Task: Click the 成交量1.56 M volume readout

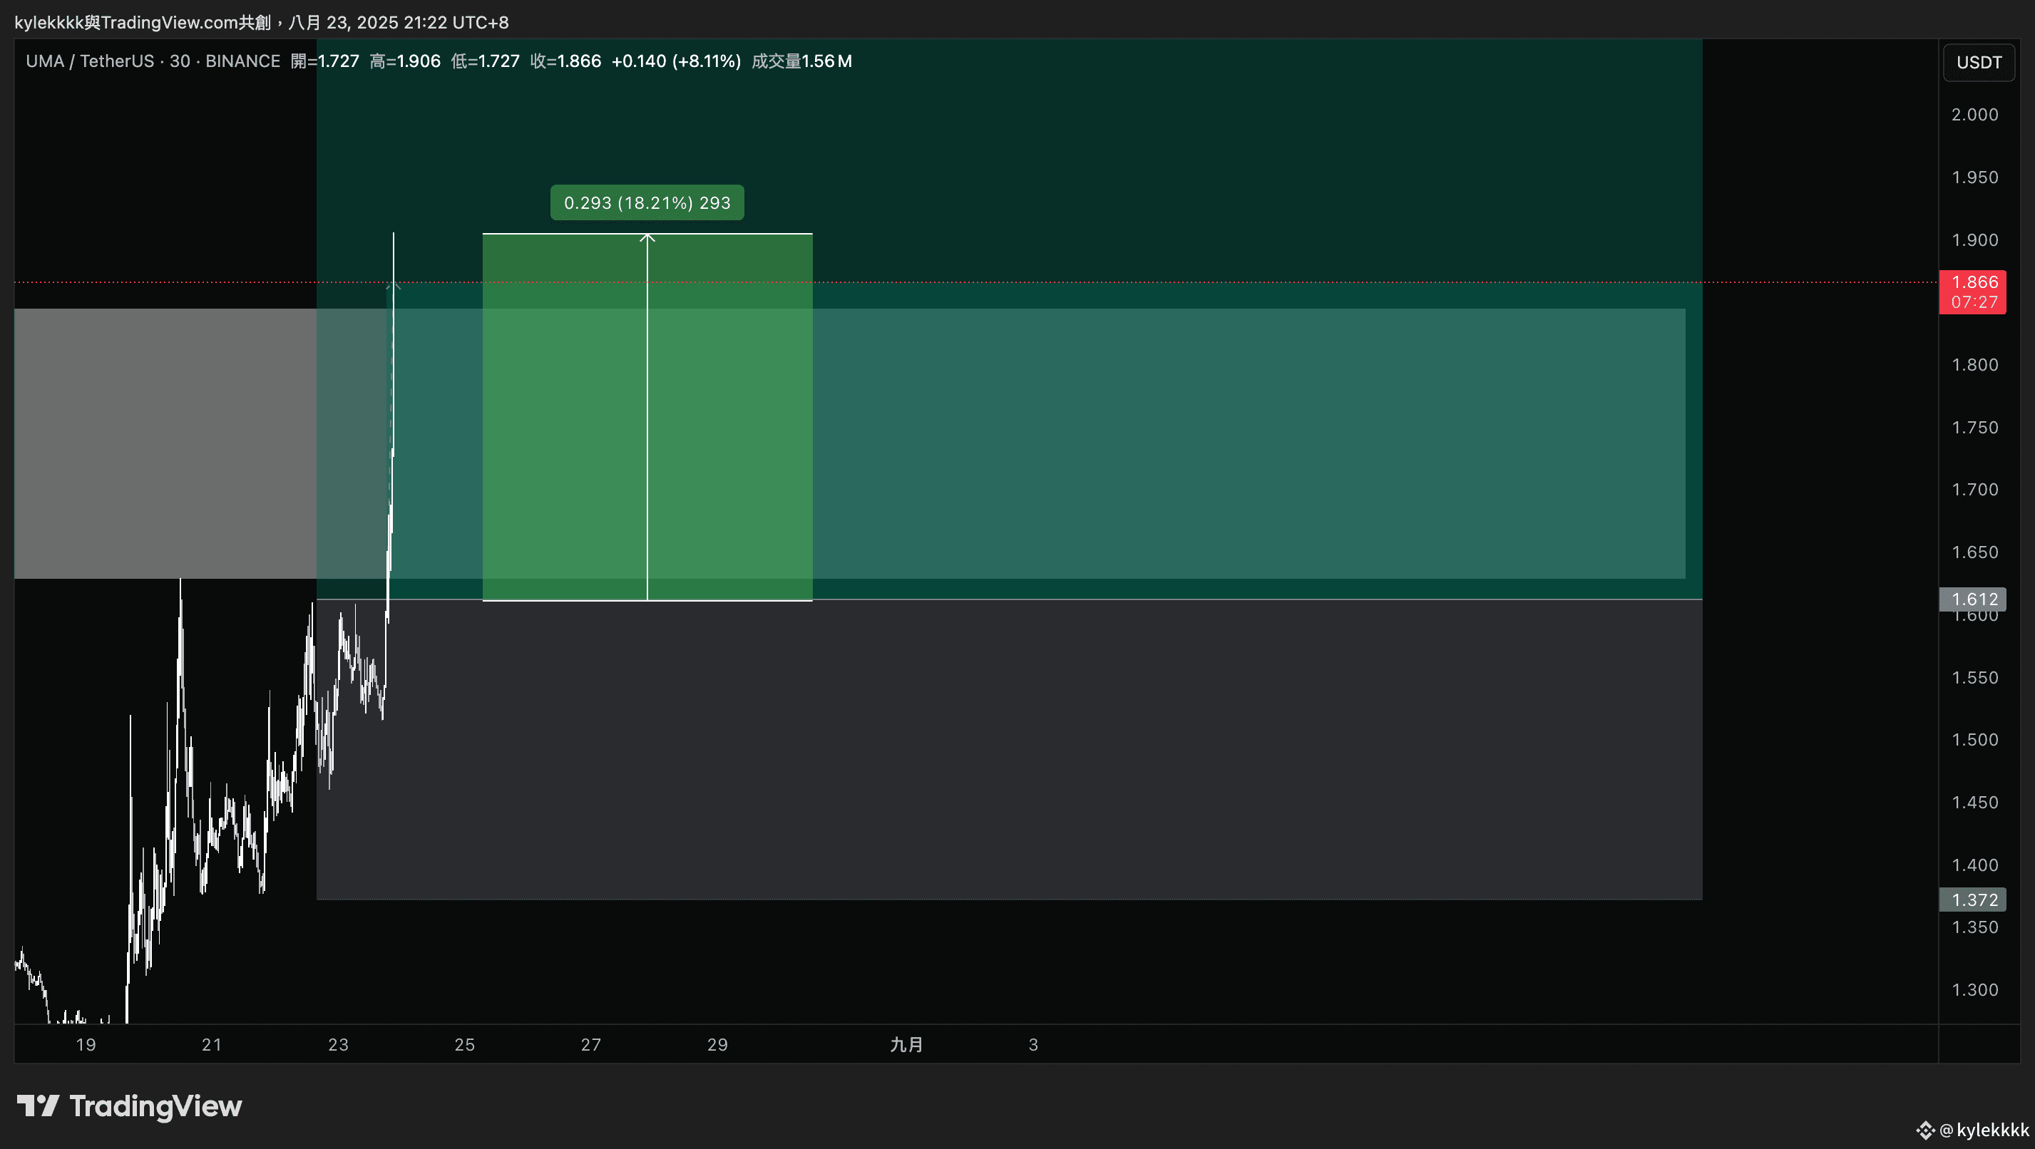Action: pos(802,61)
